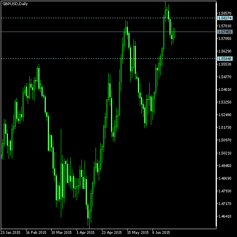This screenshot has height=237, width=237.
Task: Click the 1.58570 price scale label
Action: (x=225, y=13)
